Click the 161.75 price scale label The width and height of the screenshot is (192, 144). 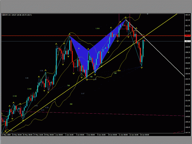coord(187,26)
